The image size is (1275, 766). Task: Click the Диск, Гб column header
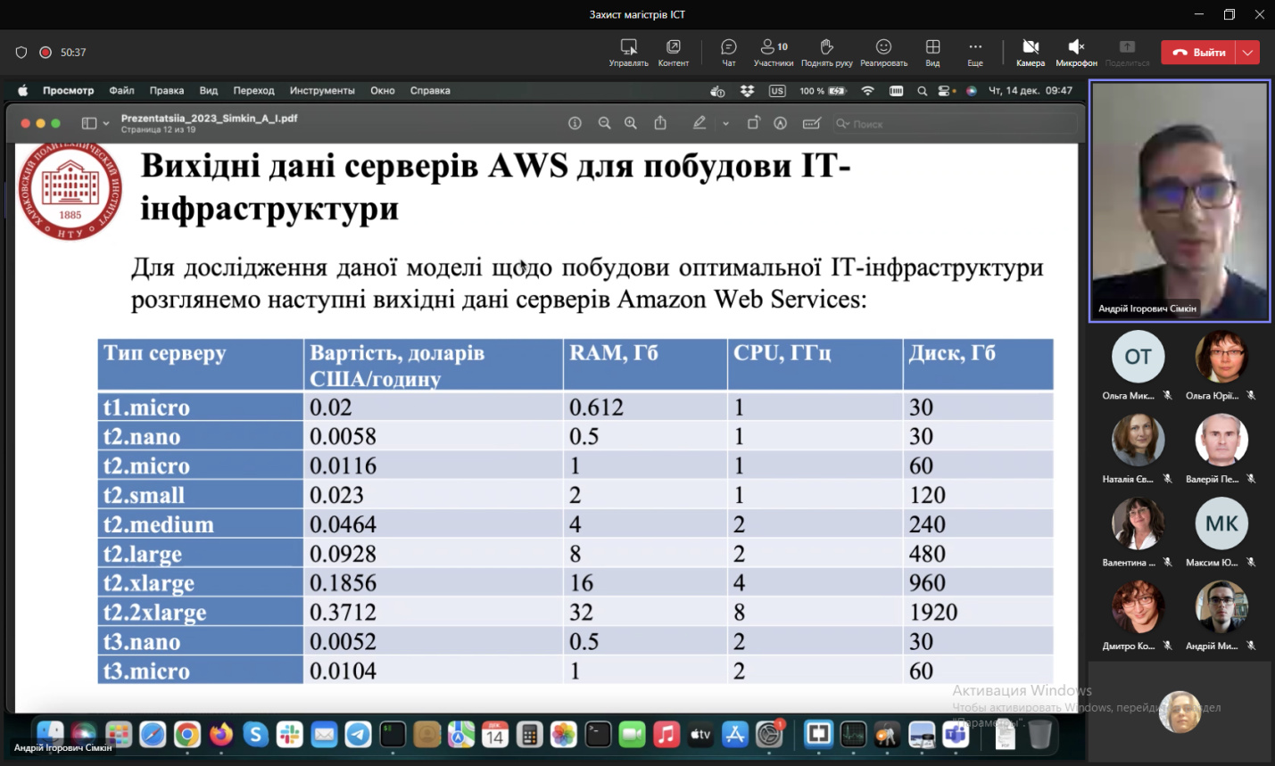978,364
